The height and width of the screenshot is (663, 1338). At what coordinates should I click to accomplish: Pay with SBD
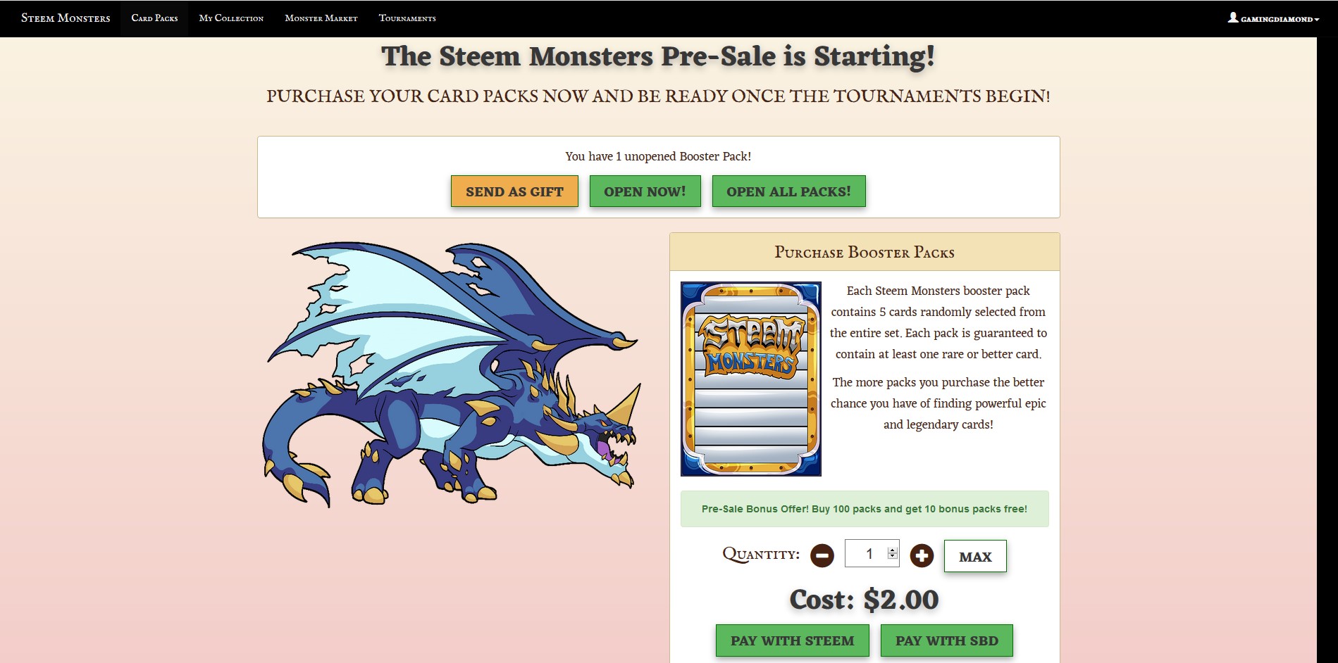(947, 640)
